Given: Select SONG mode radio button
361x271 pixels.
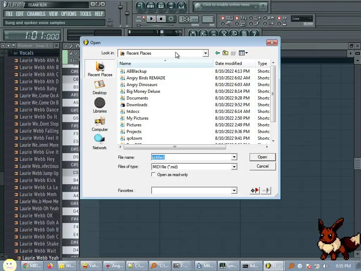Looking at the screenshot, I should pos(144,21).
